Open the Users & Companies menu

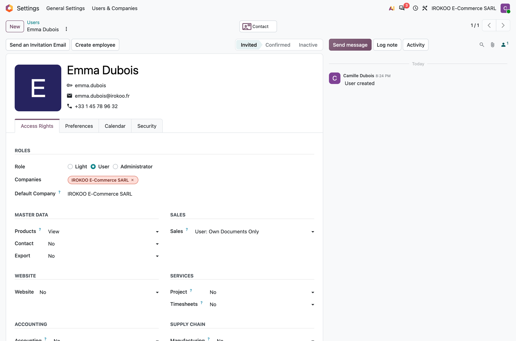114,8
